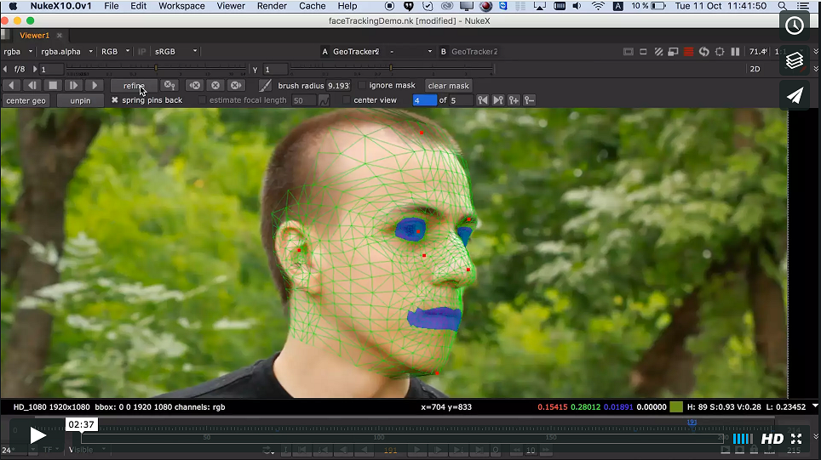Click the add keyframe icon
The image size is (821, 460).
(514, 100)
